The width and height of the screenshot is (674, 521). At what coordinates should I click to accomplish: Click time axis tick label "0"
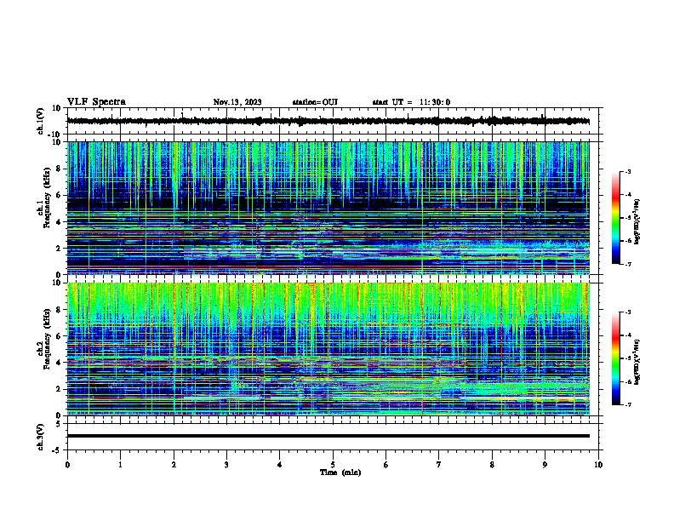(x=67, y=465)
